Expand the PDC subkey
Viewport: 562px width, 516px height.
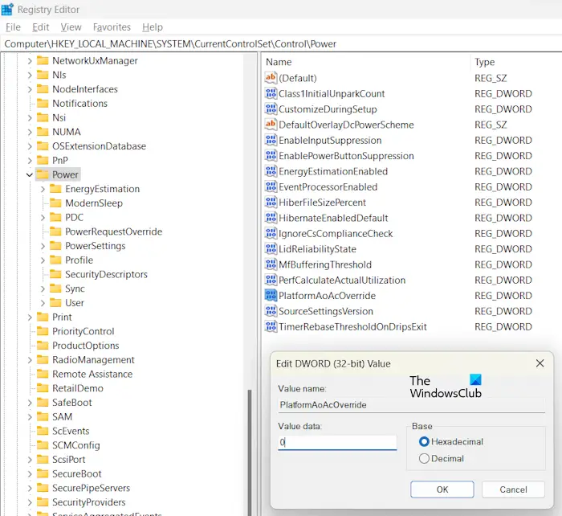(43, 218)
